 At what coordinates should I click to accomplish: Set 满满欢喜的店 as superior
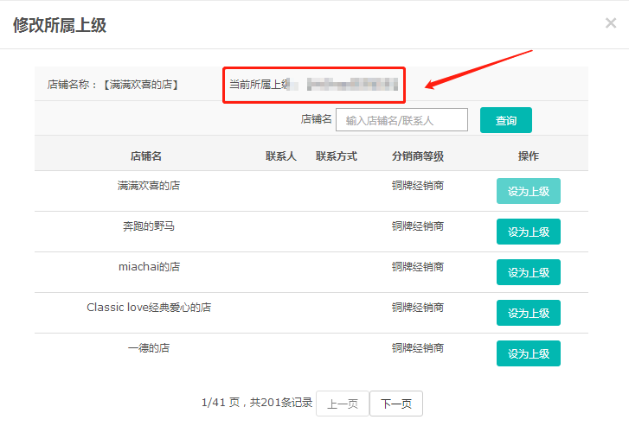click(x=528, y=191)
